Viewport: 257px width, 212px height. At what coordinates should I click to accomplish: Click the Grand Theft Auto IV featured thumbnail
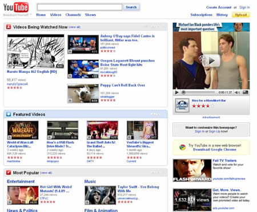pyautogui.click(x=102, y=130)
